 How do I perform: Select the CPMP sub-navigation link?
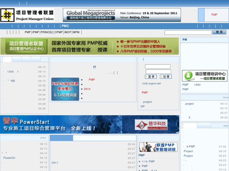click(59, 32)
